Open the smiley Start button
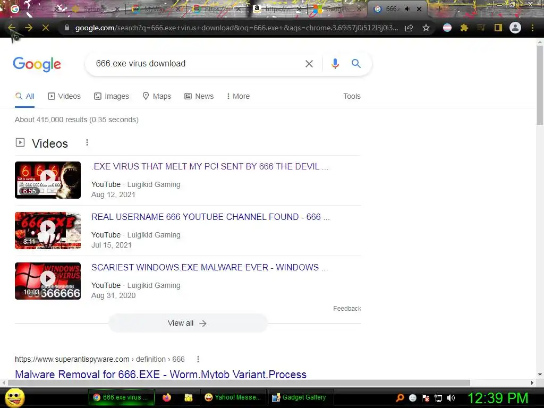This screenshot has width=544, height=408. tap(15, 397)
